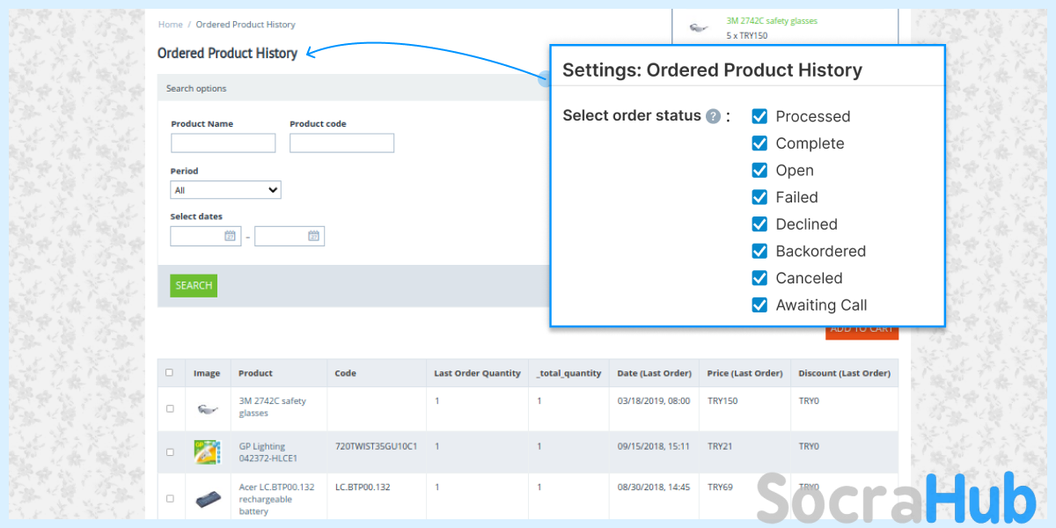Screen dimensions: 1056x528
Task: Click the Acer rechargeable battery image
Action: pyautogui.click(x=207, y=499)
